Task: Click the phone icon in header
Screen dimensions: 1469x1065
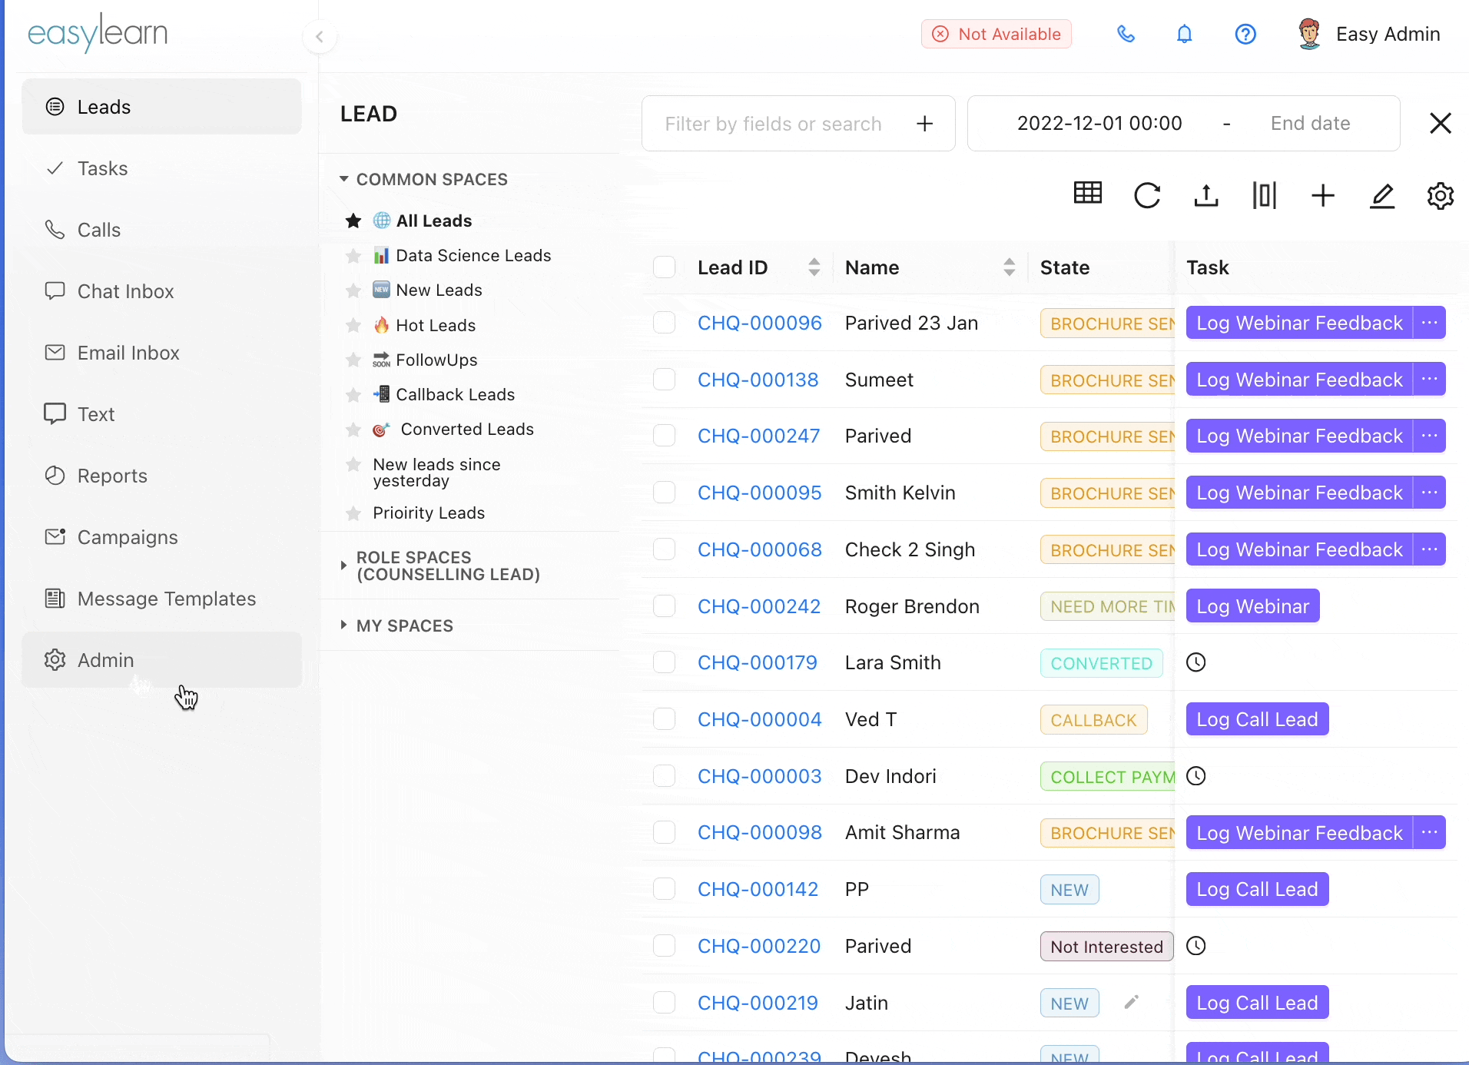Action: pos(1126,35)
